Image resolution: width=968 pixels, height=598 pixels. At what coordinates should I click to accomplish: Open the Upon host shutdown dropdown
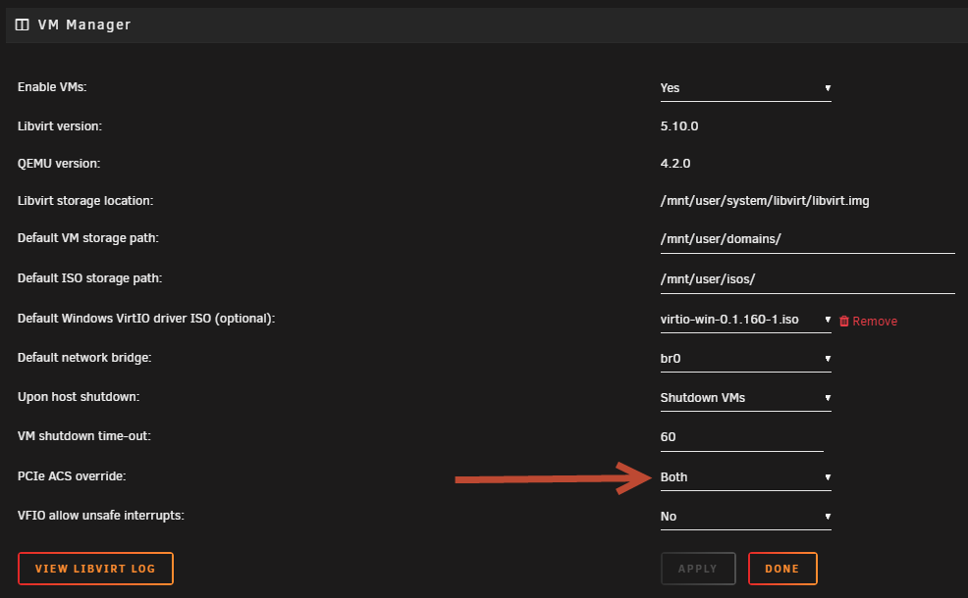coord(745,398)
